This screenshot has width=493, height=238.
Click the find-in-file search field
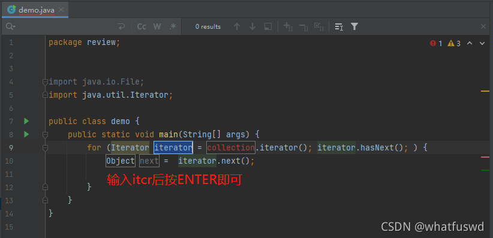(x=66, y=27)
